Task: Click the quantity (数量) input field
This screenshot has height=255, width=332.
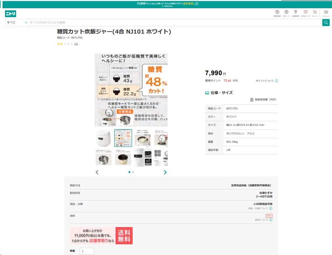Action: 86,251
